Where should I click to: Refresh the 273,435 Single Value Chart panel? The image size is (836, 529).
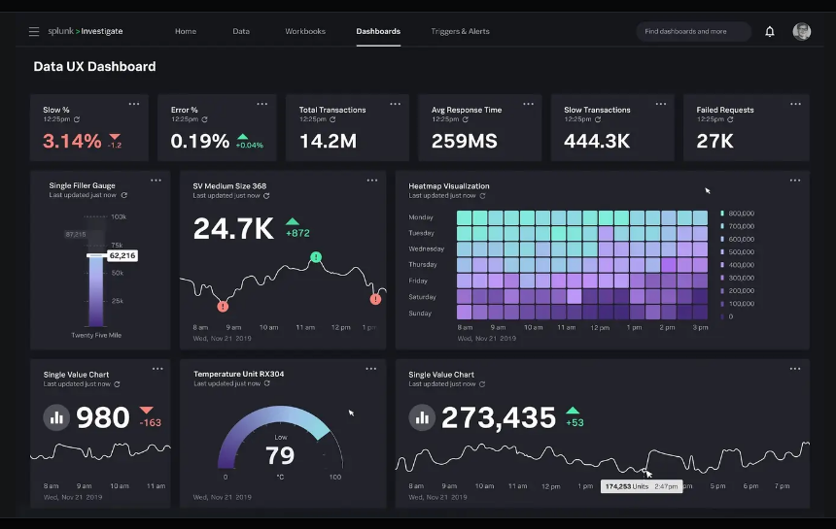tap(482, 383)
